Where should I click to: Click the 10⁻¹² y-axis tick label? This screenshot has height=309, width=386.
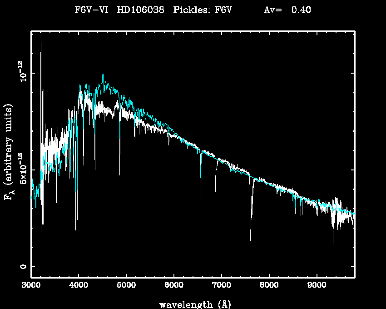coord(23,73)
